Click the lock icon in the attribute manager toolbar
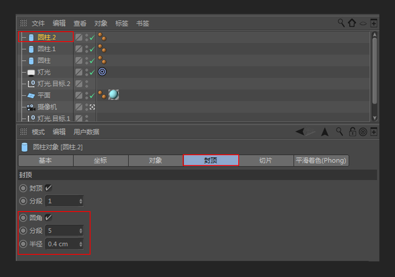Viewport: 395px width, 277px height. click(352, 132)
